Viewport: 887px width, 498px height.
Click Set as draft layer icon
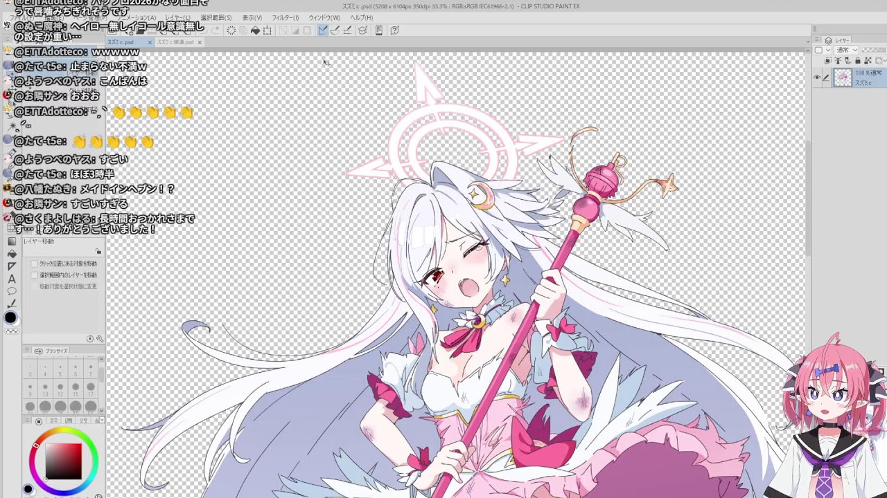coord(848,61)
